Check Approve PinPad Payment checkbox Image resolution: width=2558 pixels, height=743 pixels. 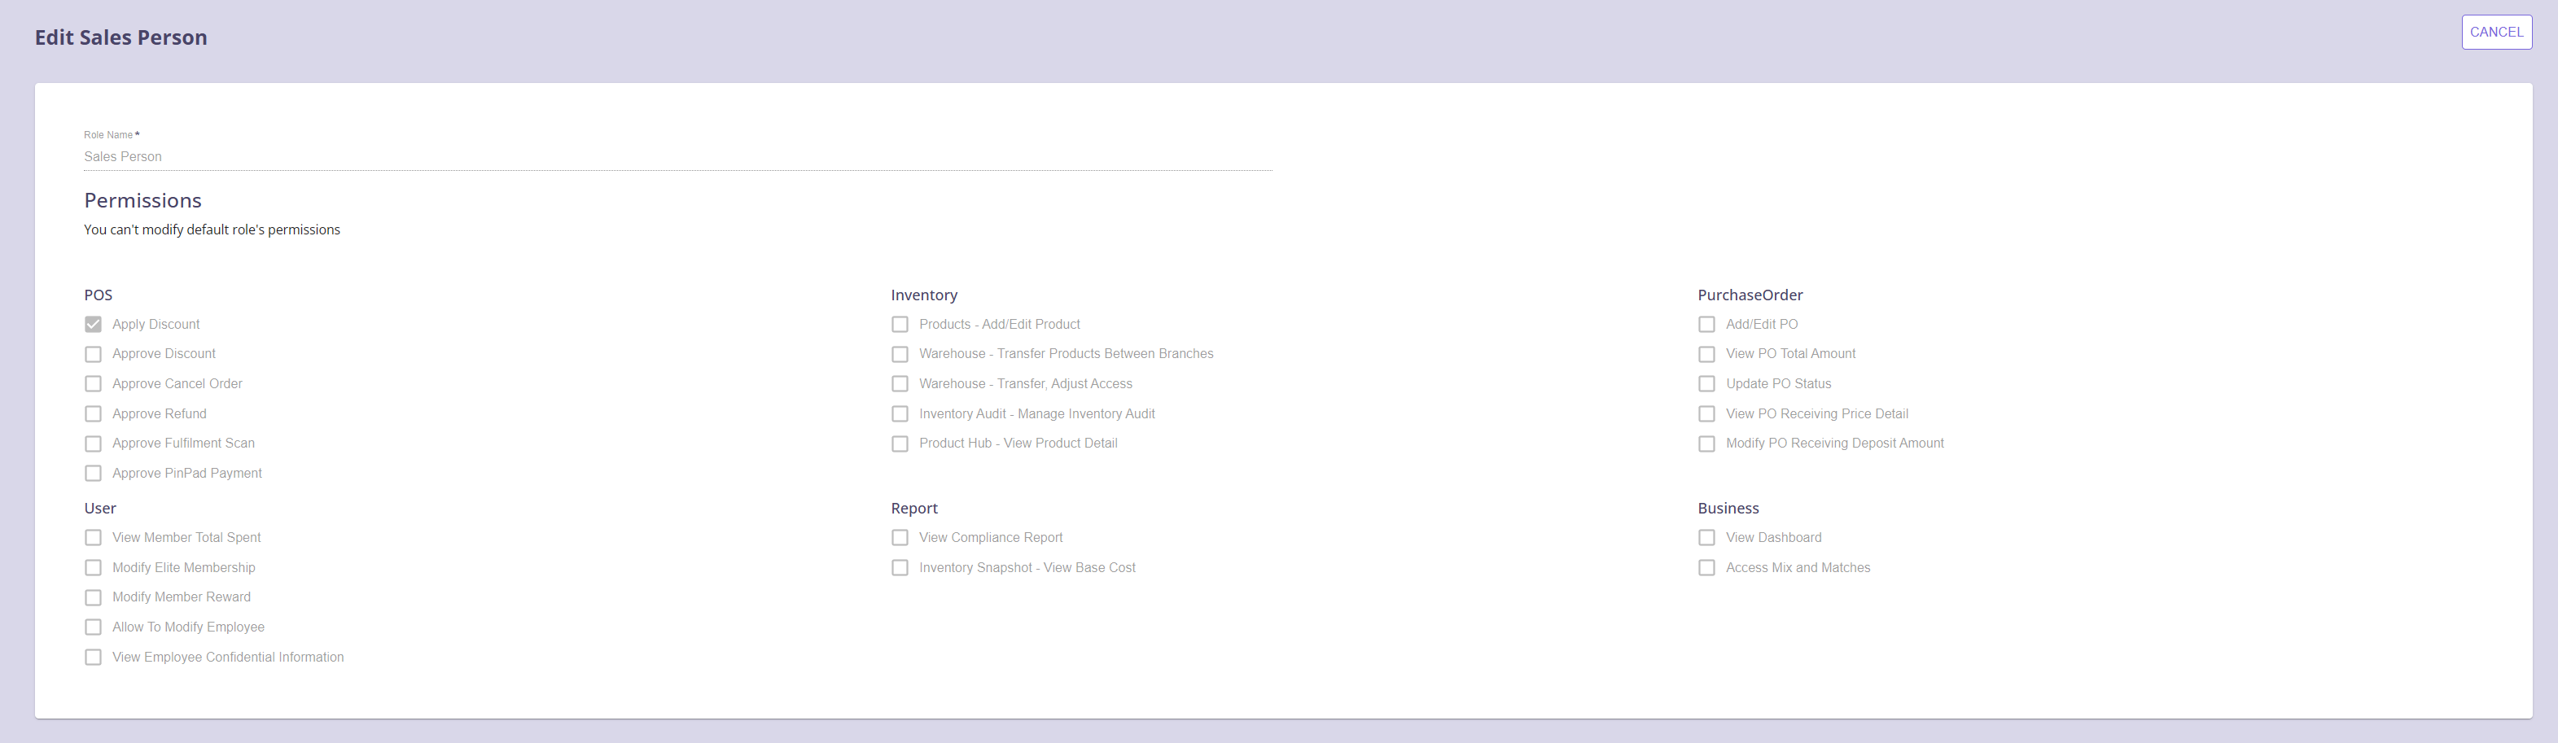[x=94, y=473]
